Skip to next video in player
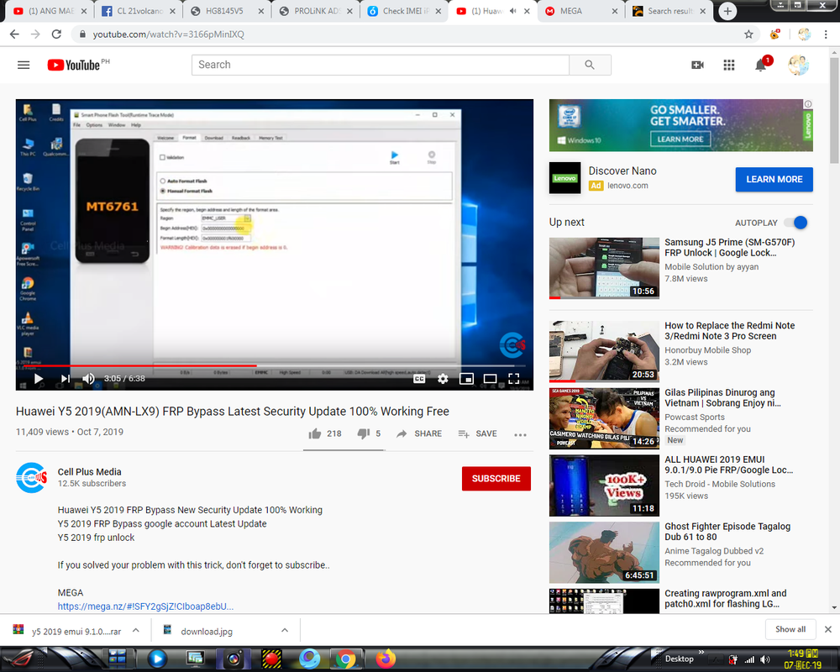The width and height of the screenshot is (840, 672). [65, 378]
